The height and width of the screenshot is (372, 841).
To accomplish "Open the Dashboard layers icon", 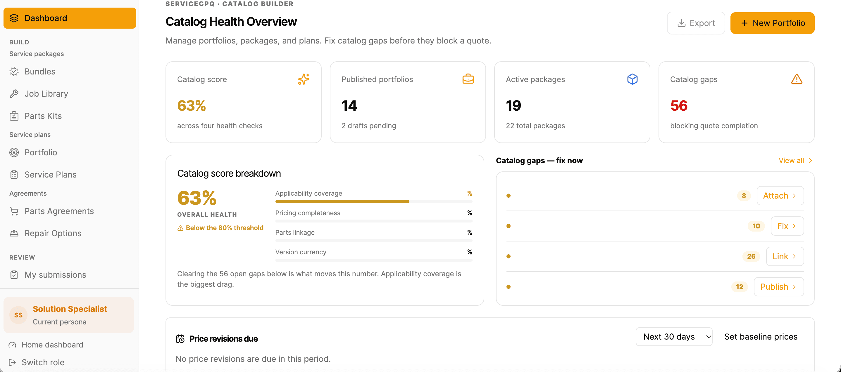I will pos(14,18).
